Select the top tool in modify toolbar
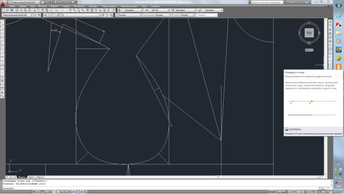344x194 pixels. click(330, 21)
